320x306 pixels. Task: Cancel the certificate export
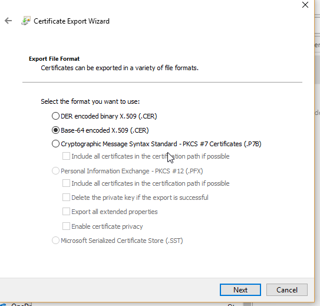tap(287, 289)
